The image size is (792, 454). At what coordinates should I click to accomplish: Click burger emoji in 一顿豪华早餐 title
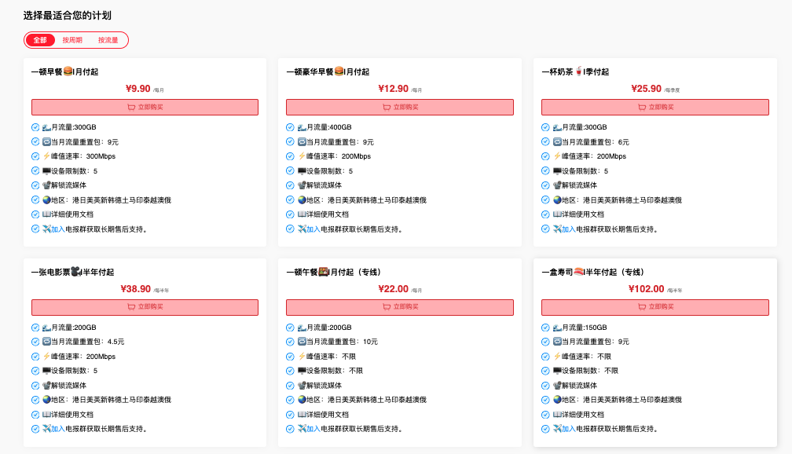click(x=339, y=71)
